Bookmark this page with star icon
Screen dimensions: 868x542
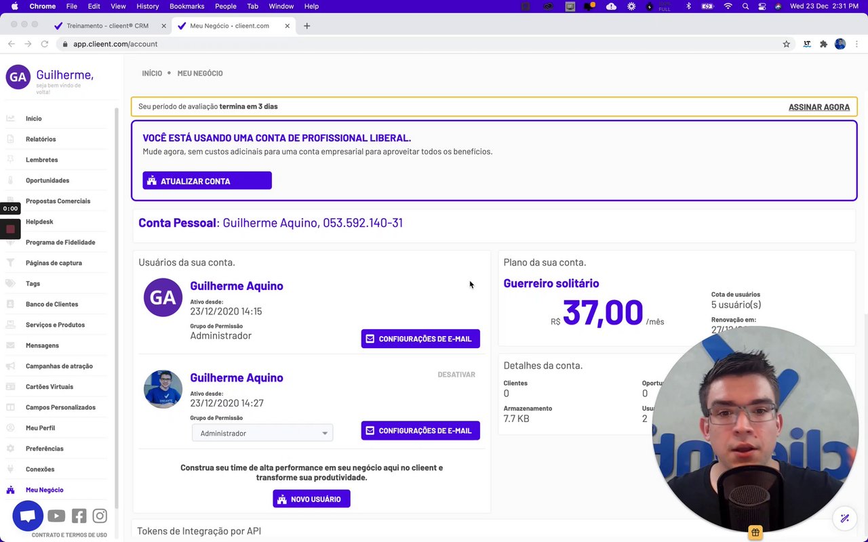tap(787, 44)
